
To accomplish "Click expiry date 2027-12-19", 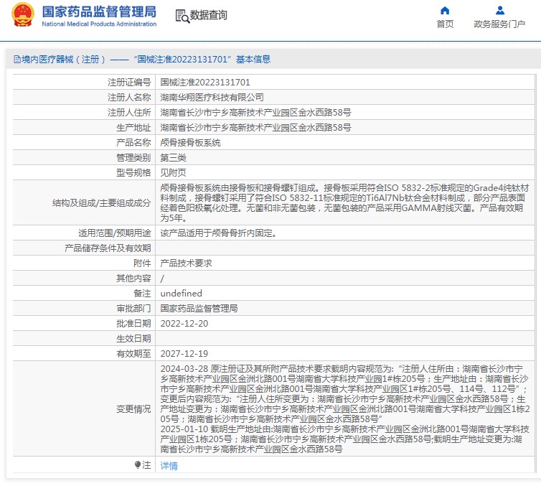I will click(184, 353).
